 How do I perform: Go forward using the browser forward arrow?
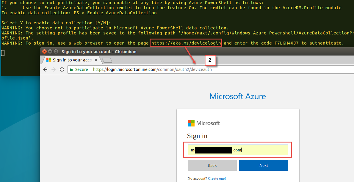(x=54, y=69)
